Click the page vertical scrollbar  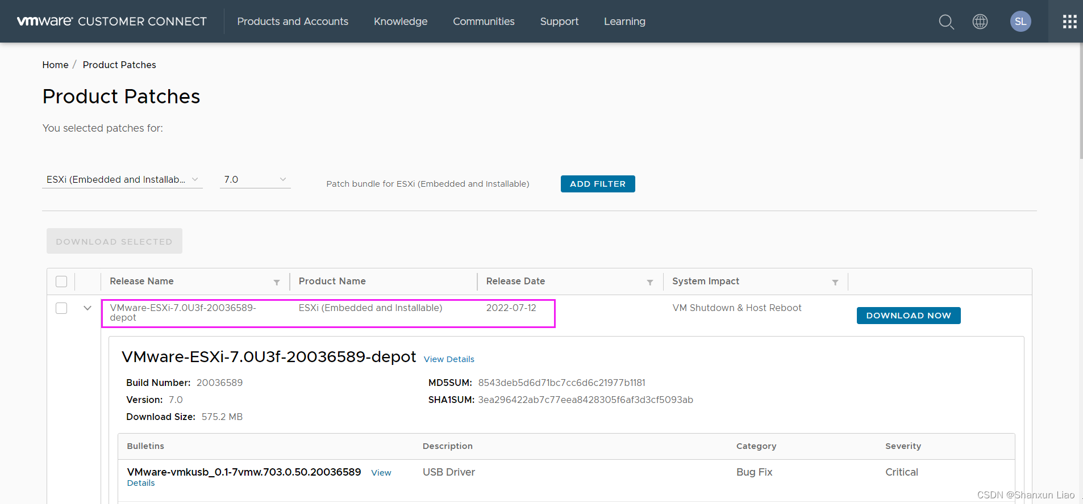[x=1080, y=102]
